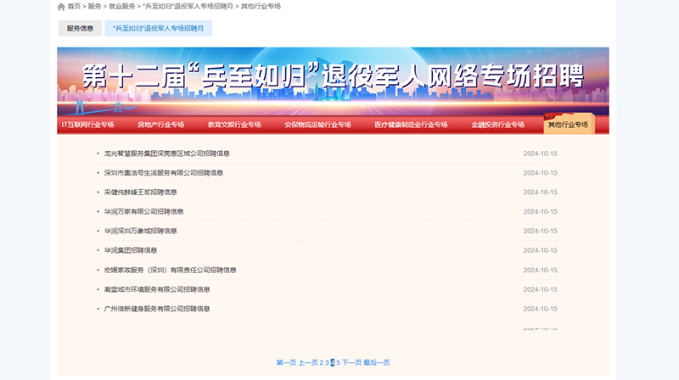
Task: Switch to 金融投资行业专场 category
Action: (x=498, y=125)
